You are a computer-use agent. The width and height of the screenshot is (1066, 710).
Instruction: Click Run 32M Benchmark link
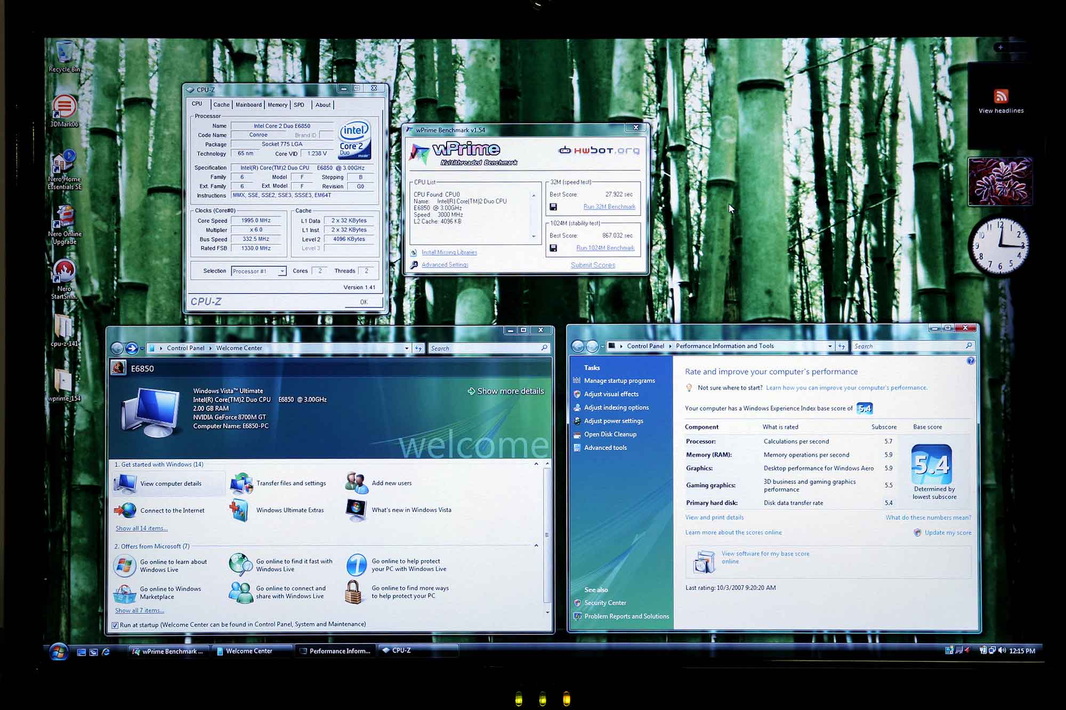[609, 207]
